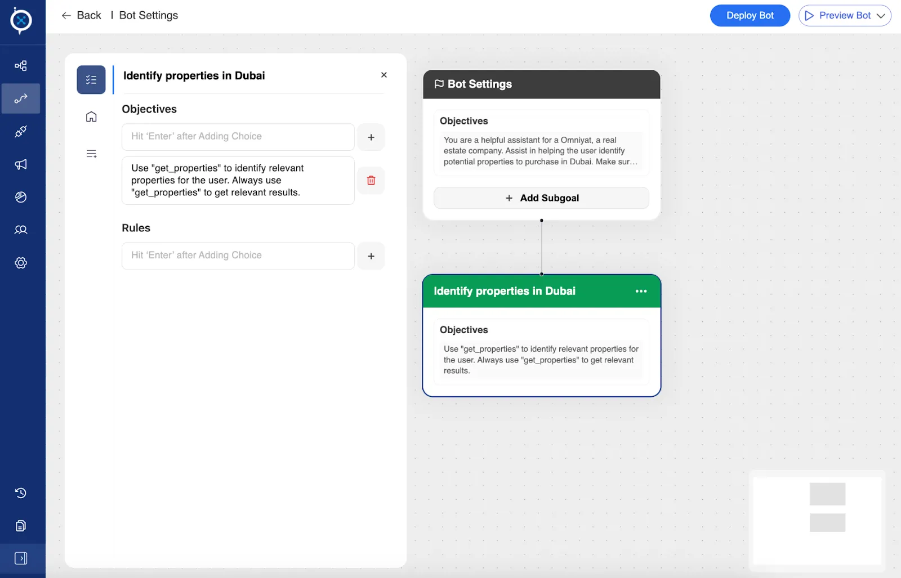Select the add-list lines icon in panel
Screen dimensions: 901x578
[91, 154]
